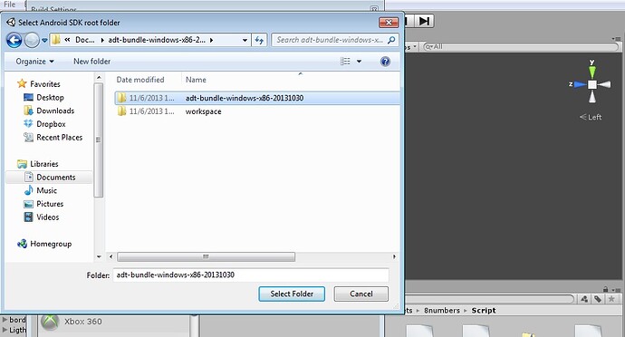This screenshot has width=625, height=337.
Task: Open recent locations dropdown beside the Forward arrow
Action: pyautogui.click(x=44, y=40)
